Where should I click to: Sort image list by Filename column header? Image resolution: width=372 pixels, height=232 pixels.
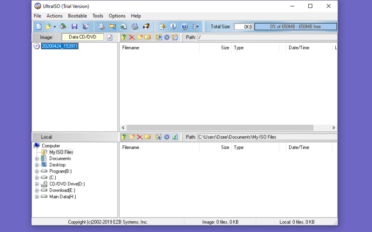159,48
